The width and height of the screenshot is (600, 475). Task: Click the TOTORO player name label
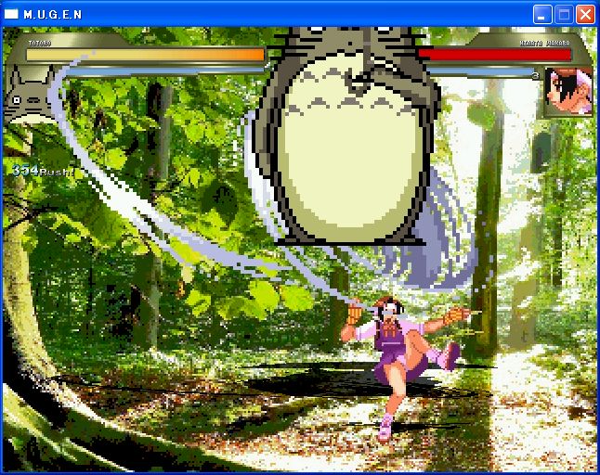[40, 44]
